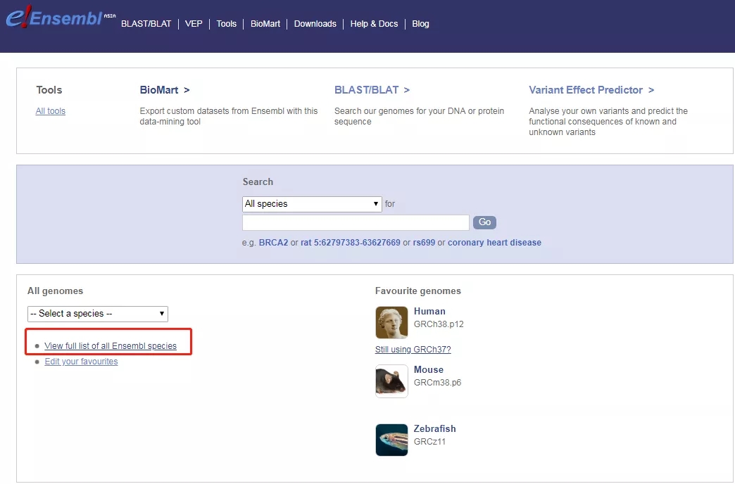Click Edit your favourites link

pos(81,362)
